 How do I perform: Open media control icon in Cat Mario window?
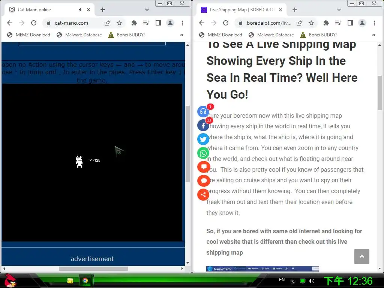pyautogui.click(x=146, y=23)
